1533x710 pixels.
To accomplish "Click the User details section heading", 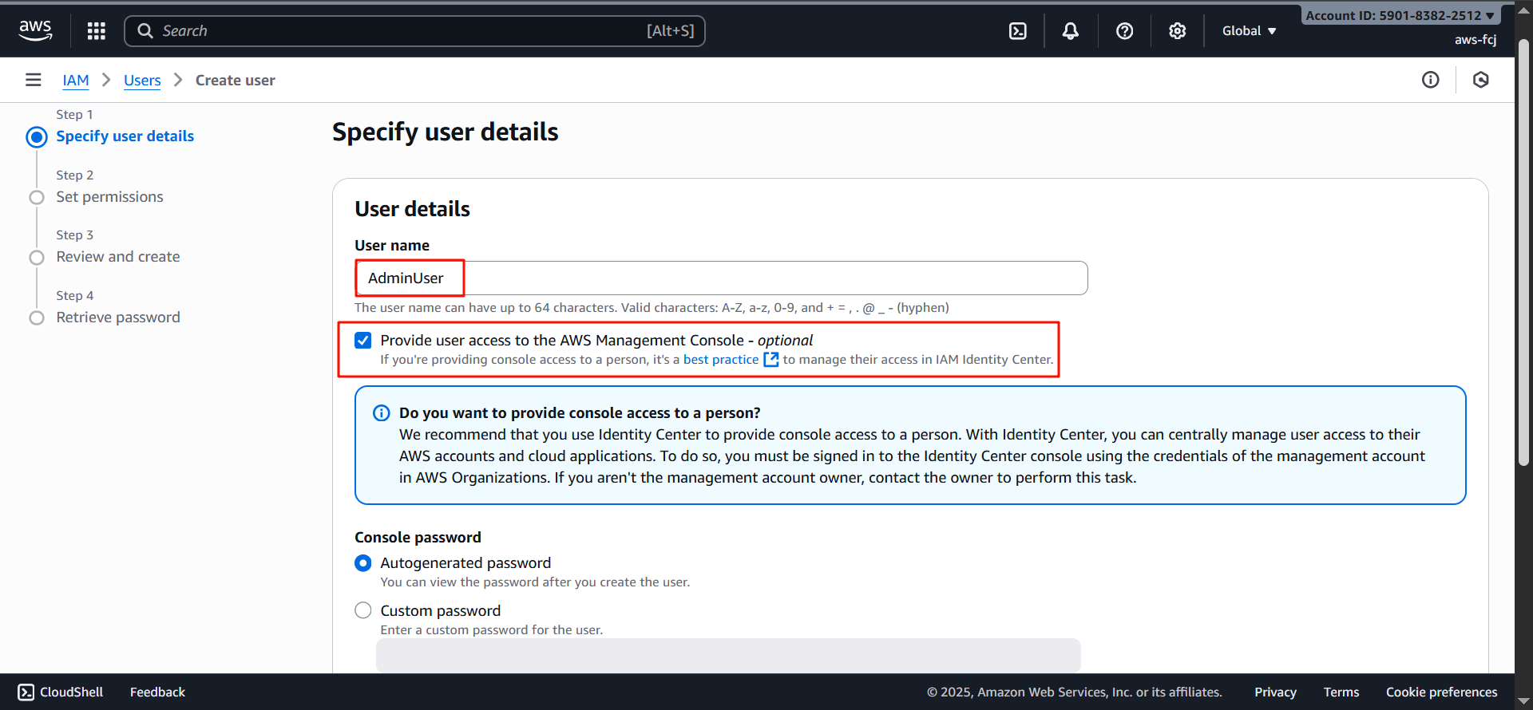I will (x=413, y=209).
